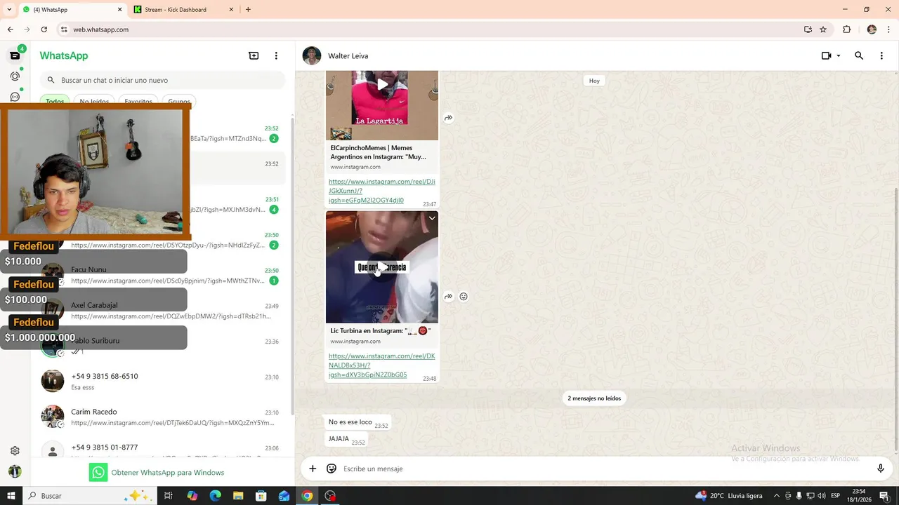The width and height of the screenshot is (899, 505).
Task: Select the Favoritos filter tab
Action: pyautogui.click(x=138, y=102)
